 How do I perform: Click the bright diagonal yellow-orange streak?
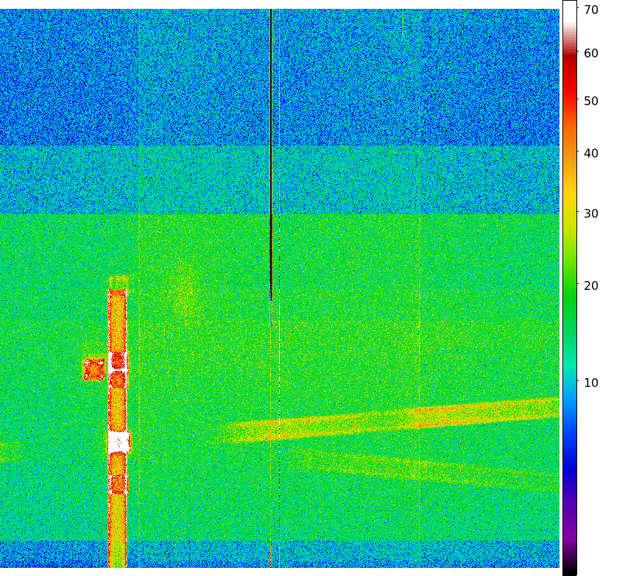click(391, 420)
